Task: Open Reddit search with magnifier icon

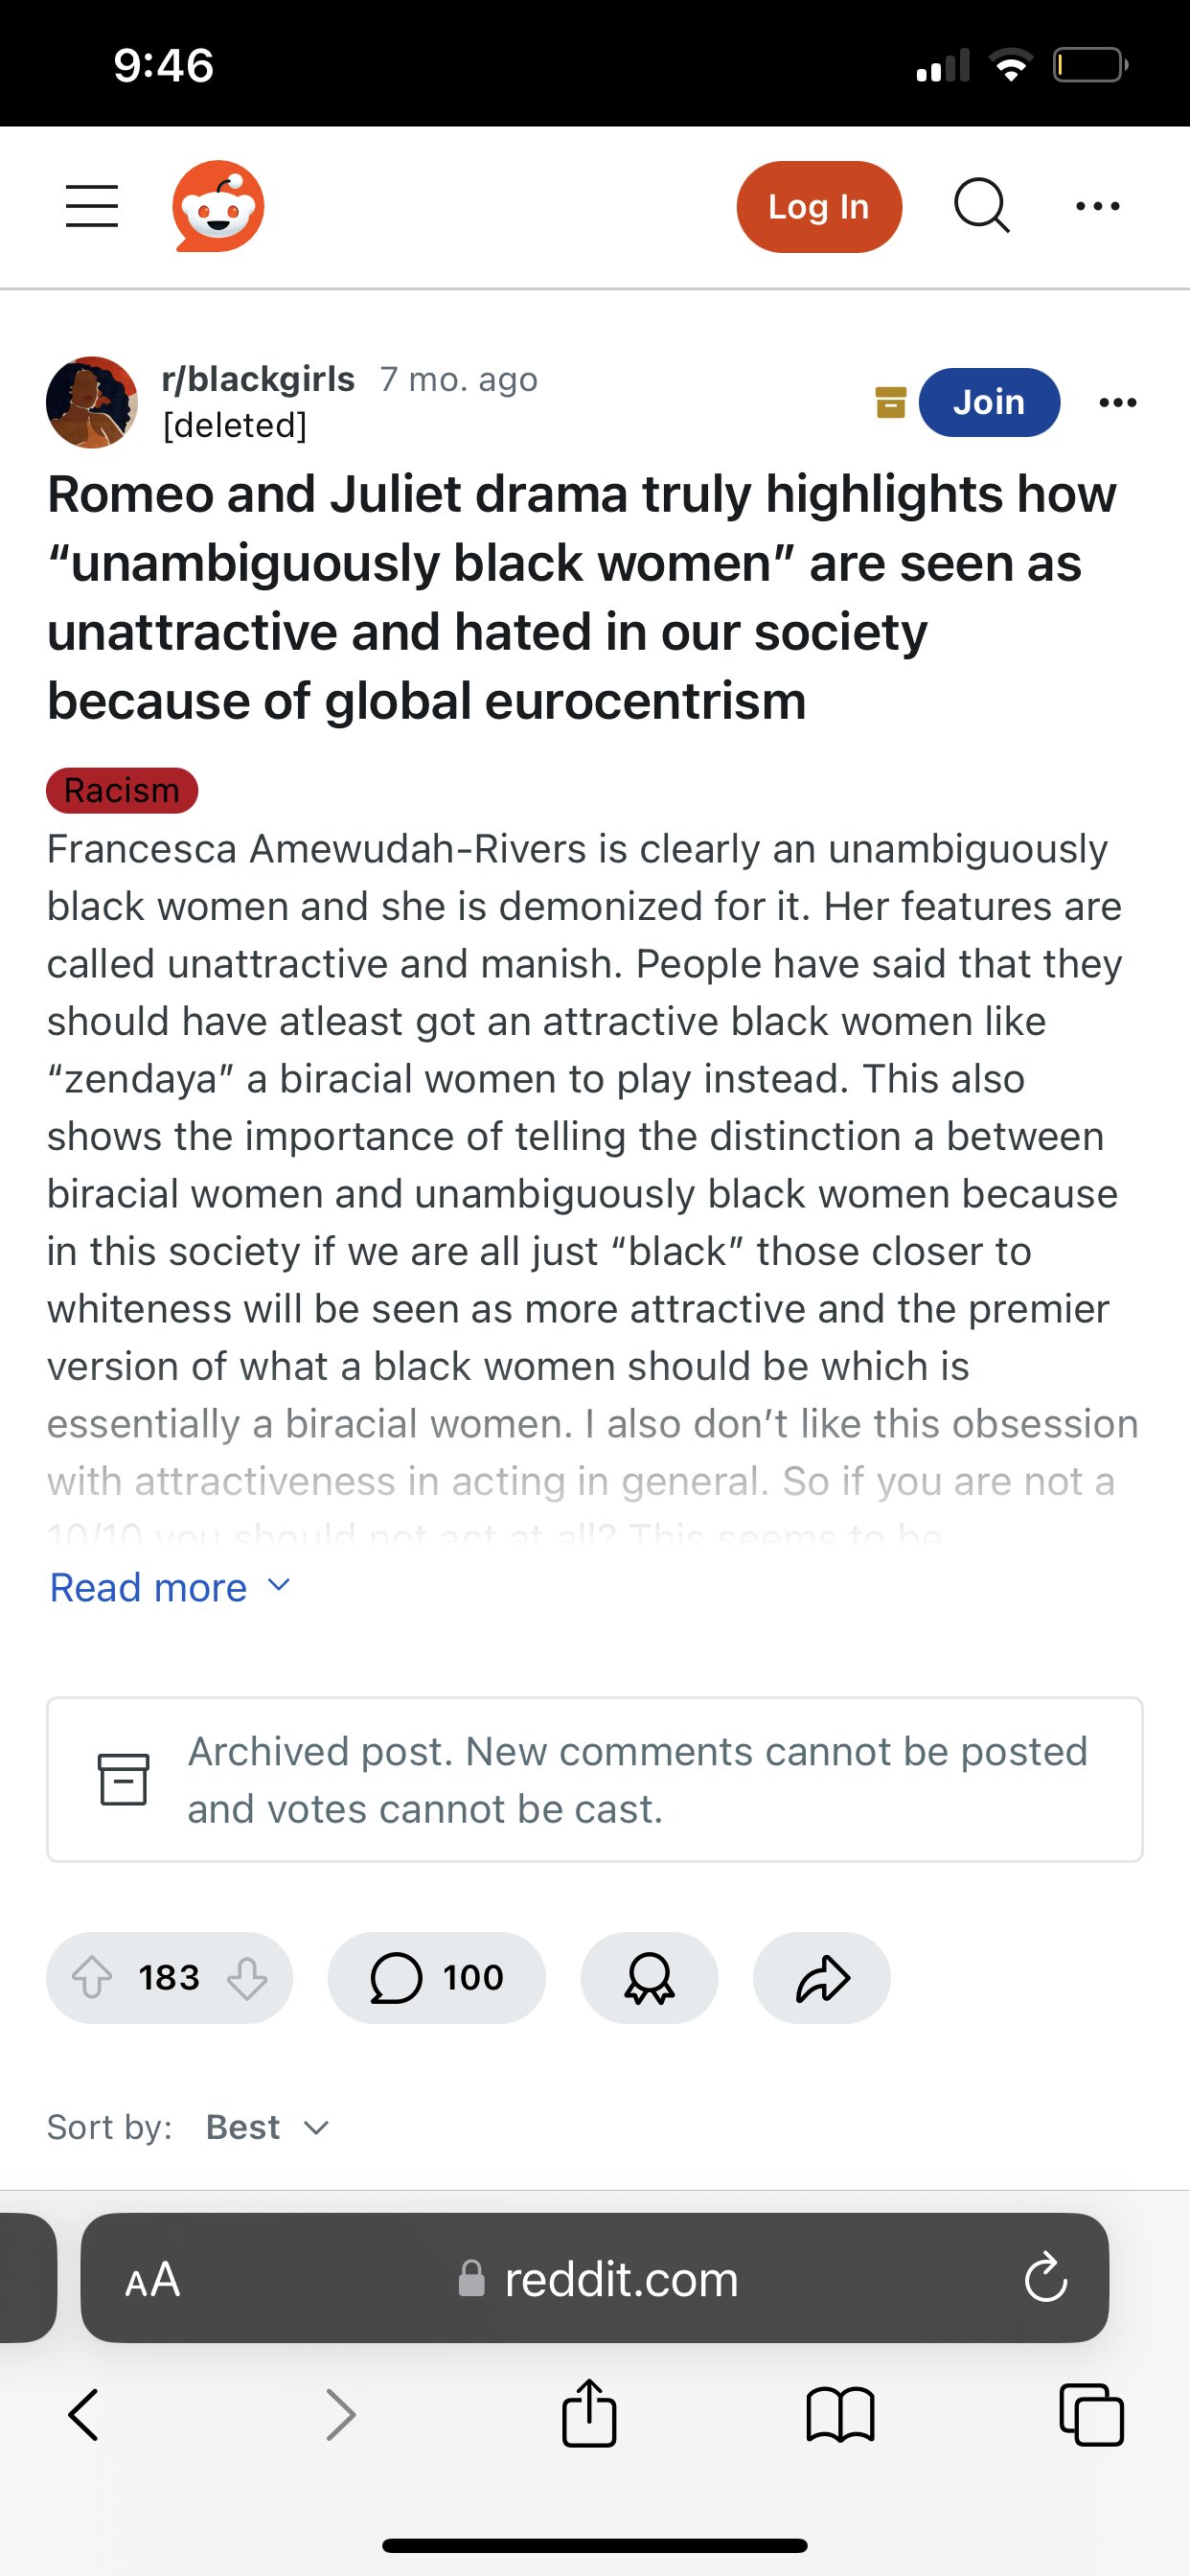Action: 981,206
